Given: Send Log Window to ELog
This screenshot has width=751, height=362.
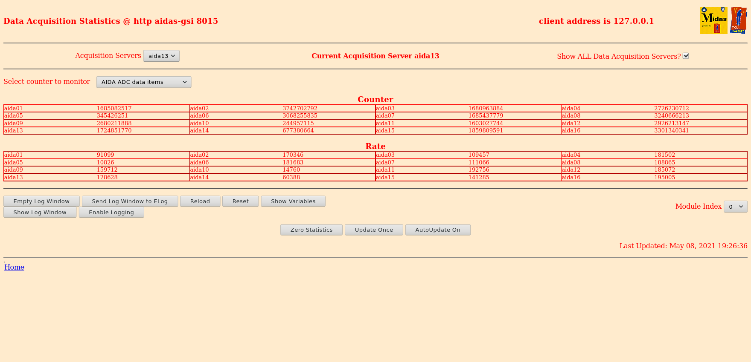Looking at the screenshot, I should [x=130, y=201].
